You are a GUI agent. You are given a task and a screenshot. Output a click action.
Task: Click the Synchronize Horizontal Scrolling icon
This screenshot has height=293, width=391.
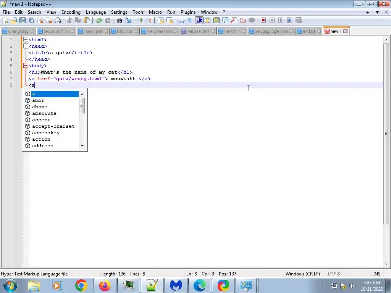170,21
